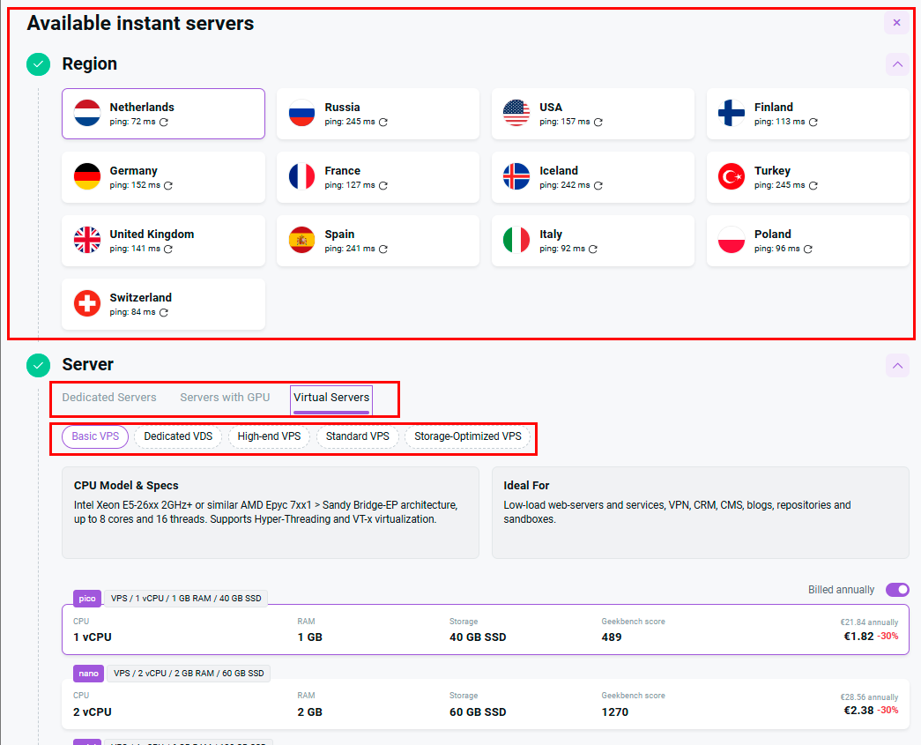This screenshot has width=921, height=745.
Task: Click refresh ping icon next to Russia
Action: pyautogui.click(x=383, y=123)
